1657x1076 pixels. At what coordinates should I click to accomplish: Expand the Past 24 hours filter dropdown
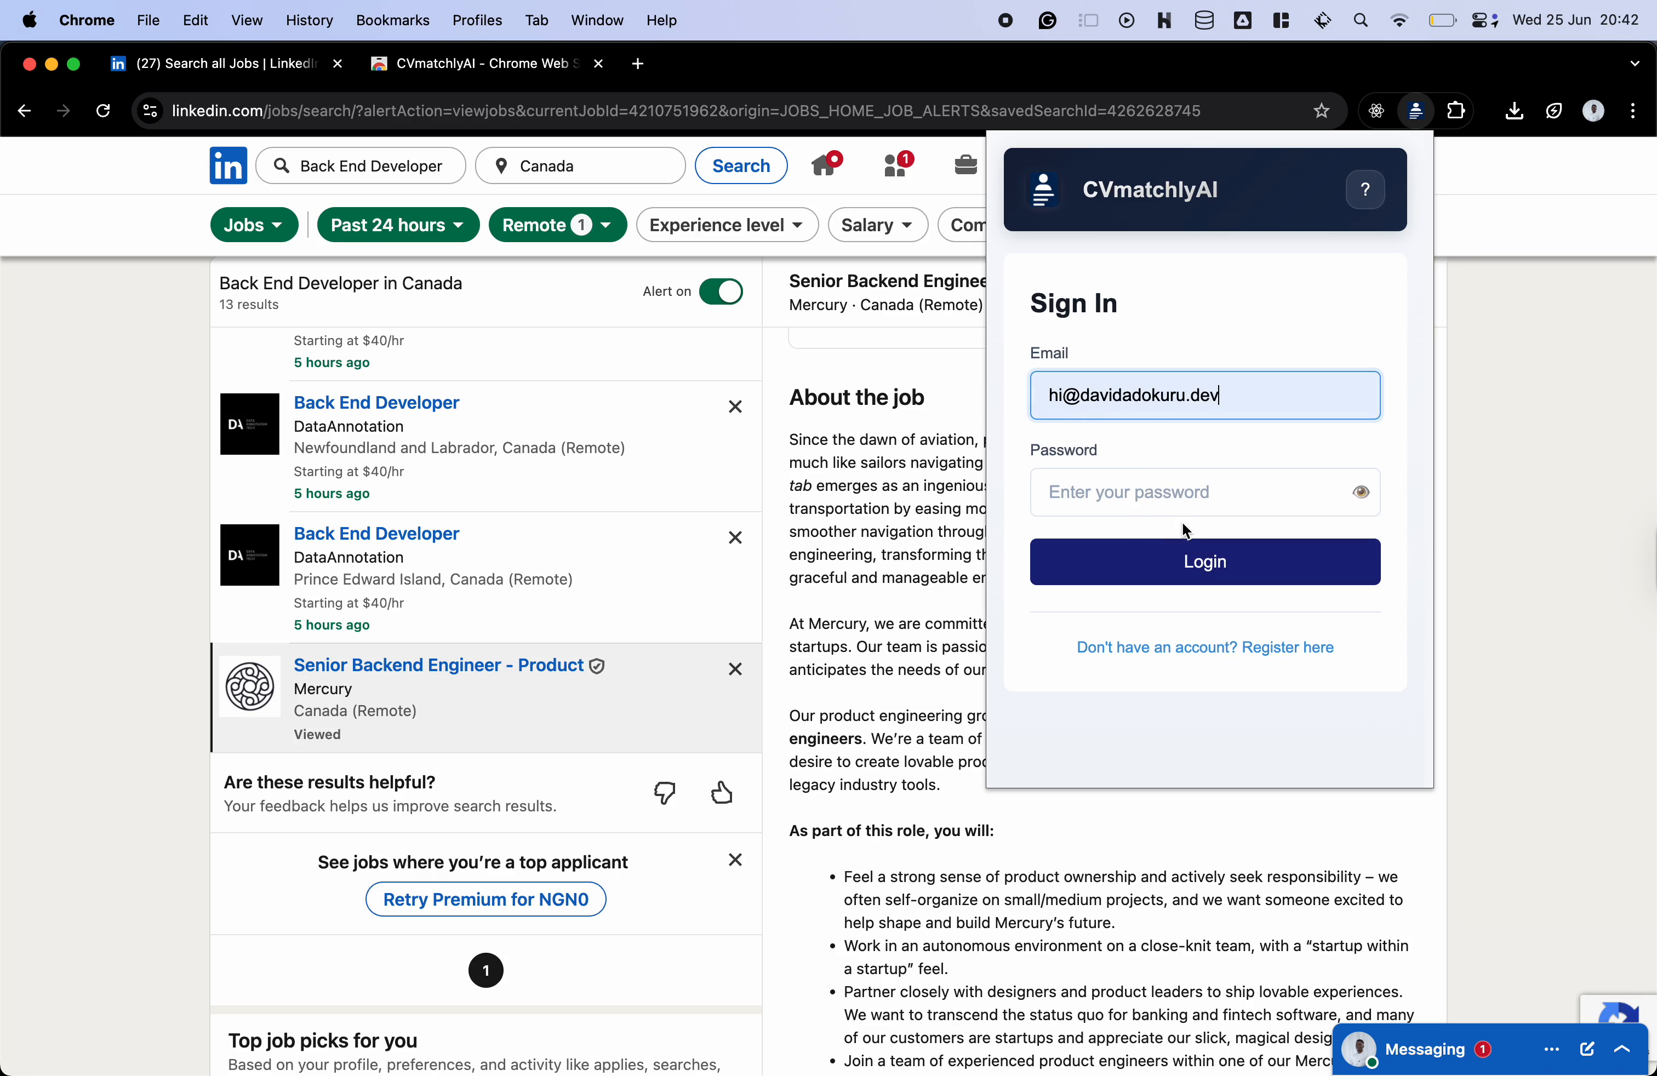(x=398, y=225)
